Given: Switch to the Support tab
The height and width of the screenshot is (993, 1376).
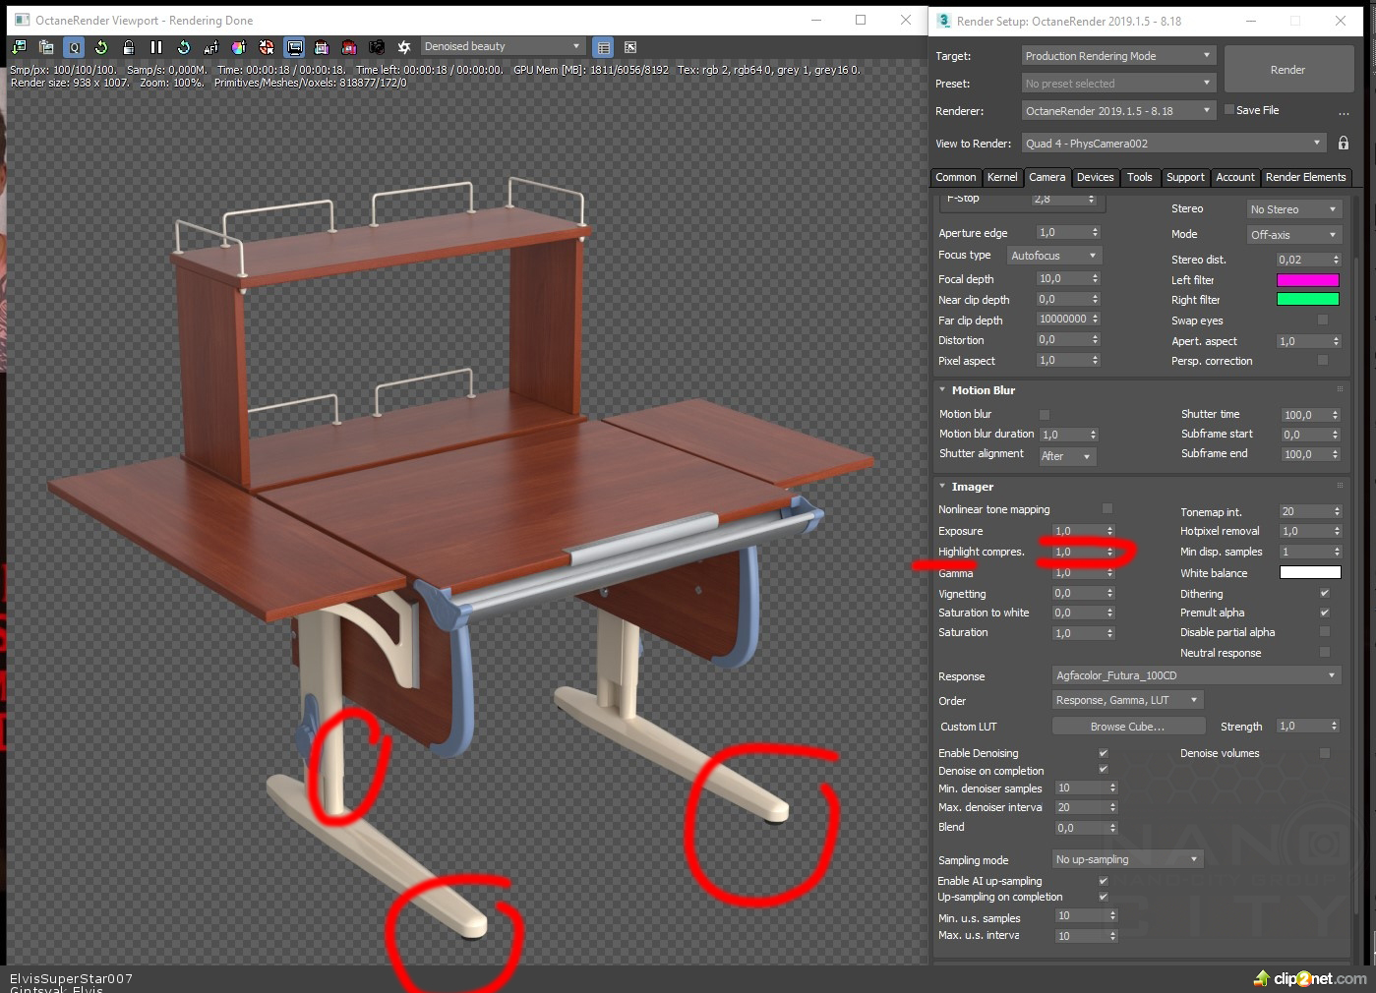Looking at the screenshot, I should (1185, 177).
